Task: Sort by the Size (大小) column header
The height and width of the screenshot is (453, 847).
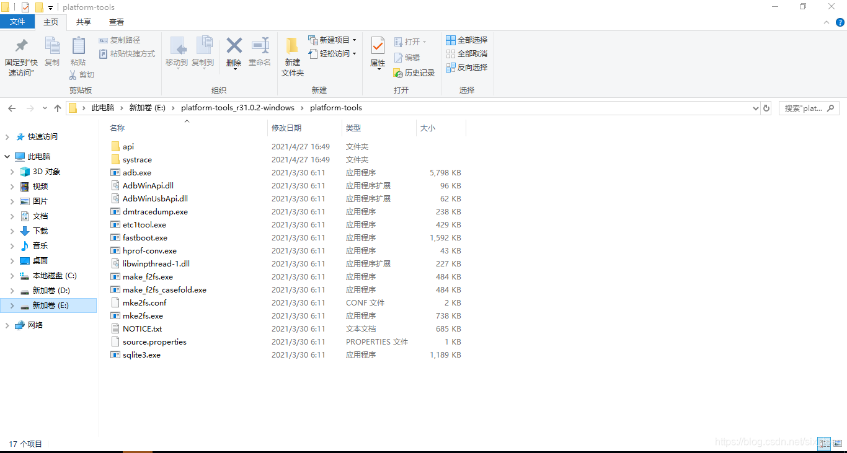Action: pyautogui.click(x=428, y=128)
